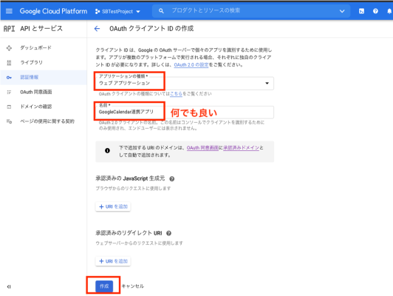Open ライブラリ in the sidebar
This screenshot has width=393, height=296.
[x=31, y=62]
